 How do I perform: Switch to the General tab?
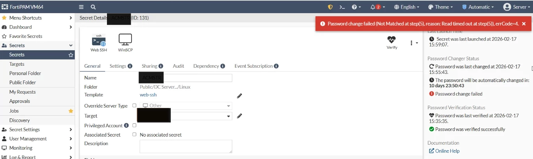click(93, 66)
